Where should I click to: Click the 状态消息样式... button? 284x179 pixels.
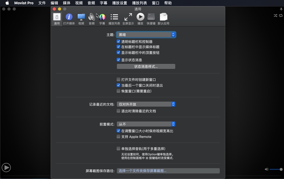pyautogui.click(x=146, y=66)
